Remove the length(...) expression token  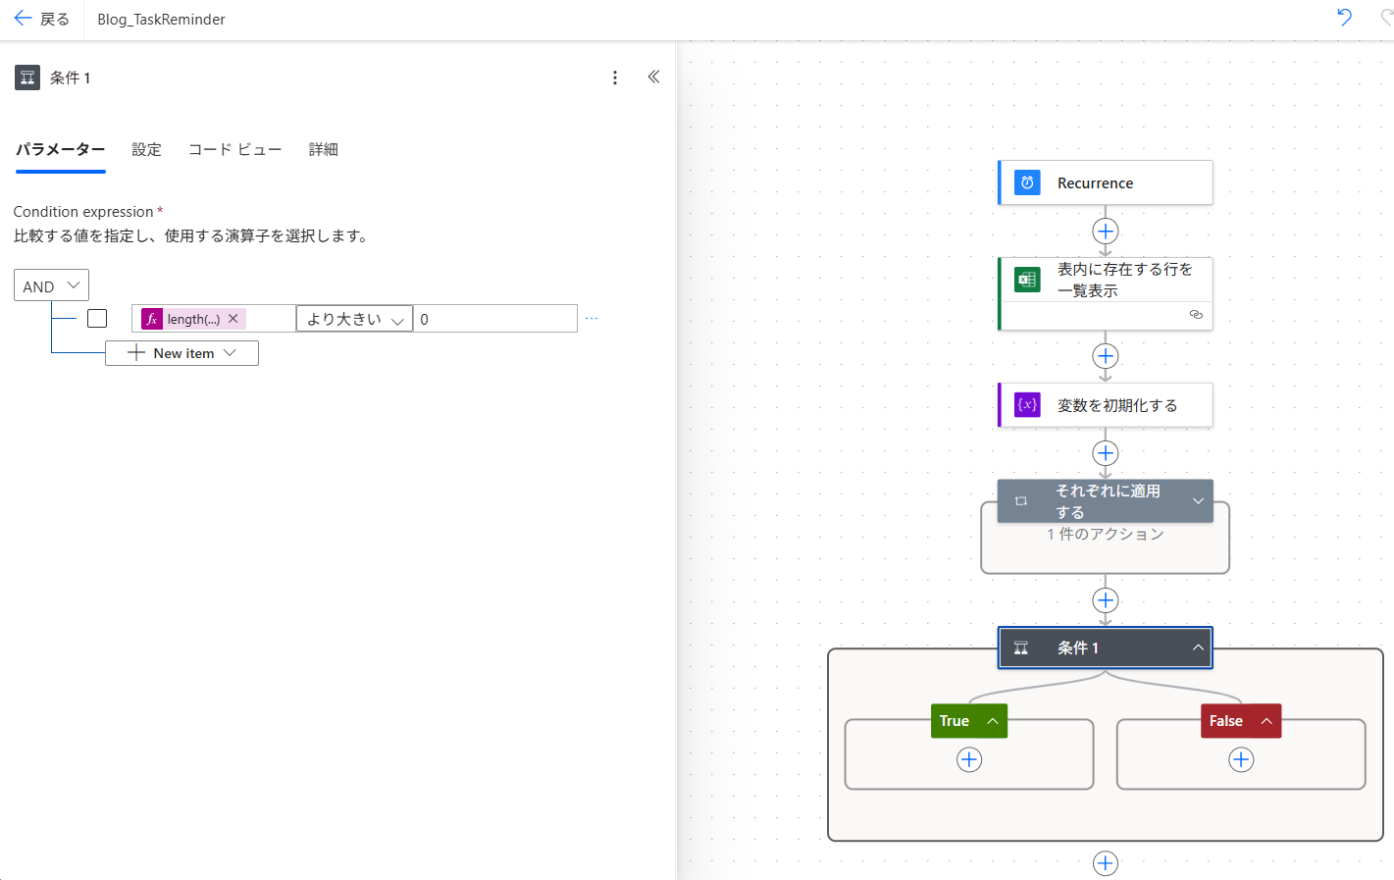coord(233,319)
